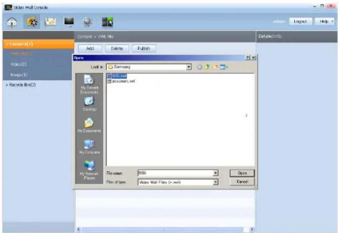Open the Home icon in the console toolbar
The image size is (338, 233).
[12, 22]
